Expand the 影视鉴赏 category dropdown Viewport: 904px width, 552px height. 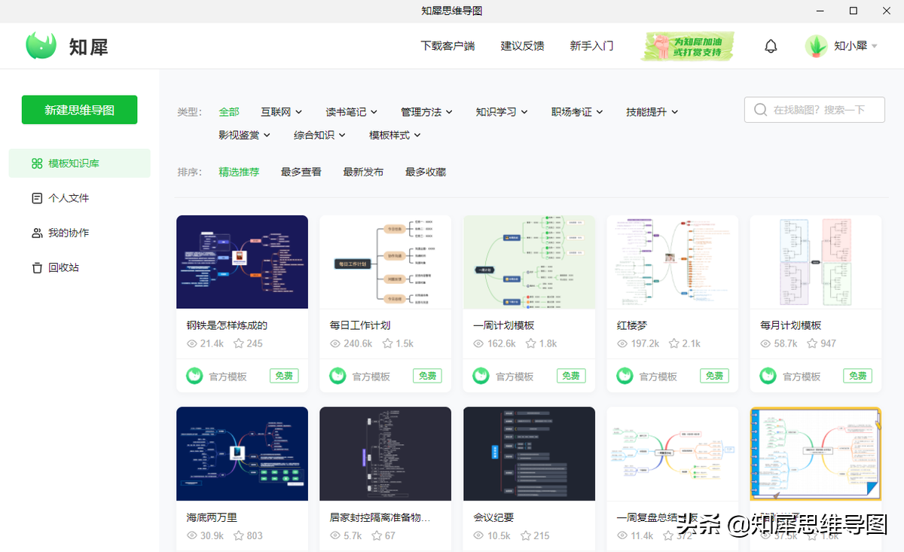245,135
